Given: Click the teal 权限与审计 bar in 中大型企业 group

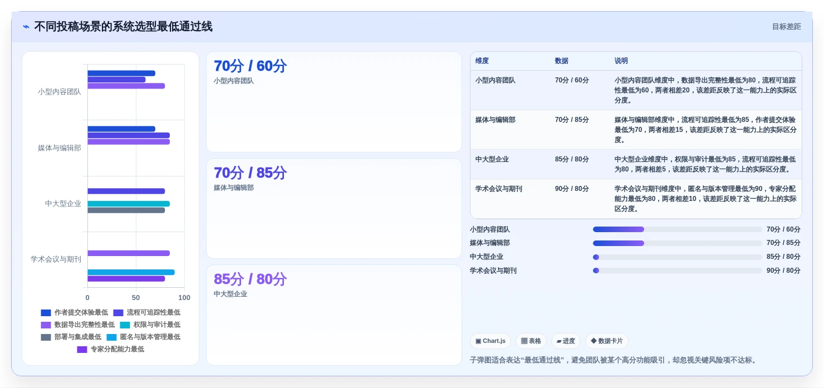Looking at the screenshot, I should pos(129,204).
